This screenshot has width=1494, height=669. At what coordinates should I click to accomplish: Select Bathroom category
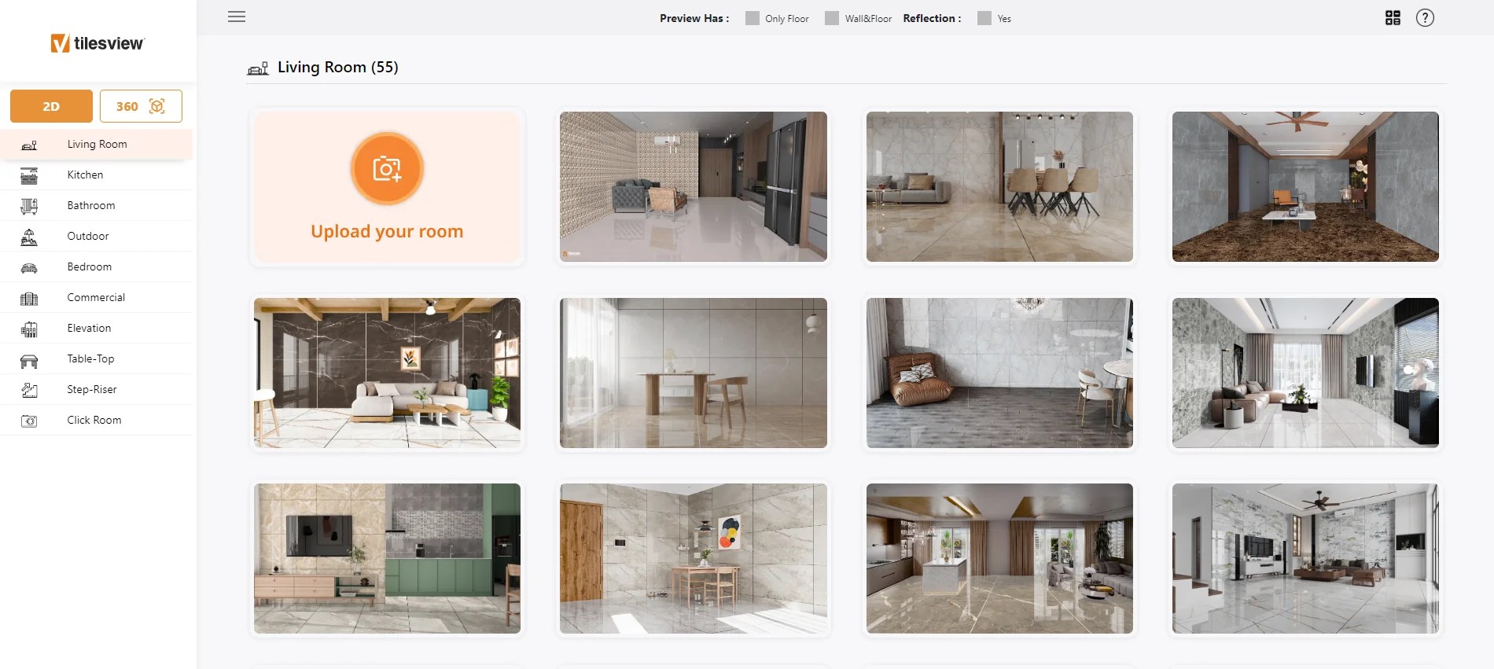[x=96, y=206]
